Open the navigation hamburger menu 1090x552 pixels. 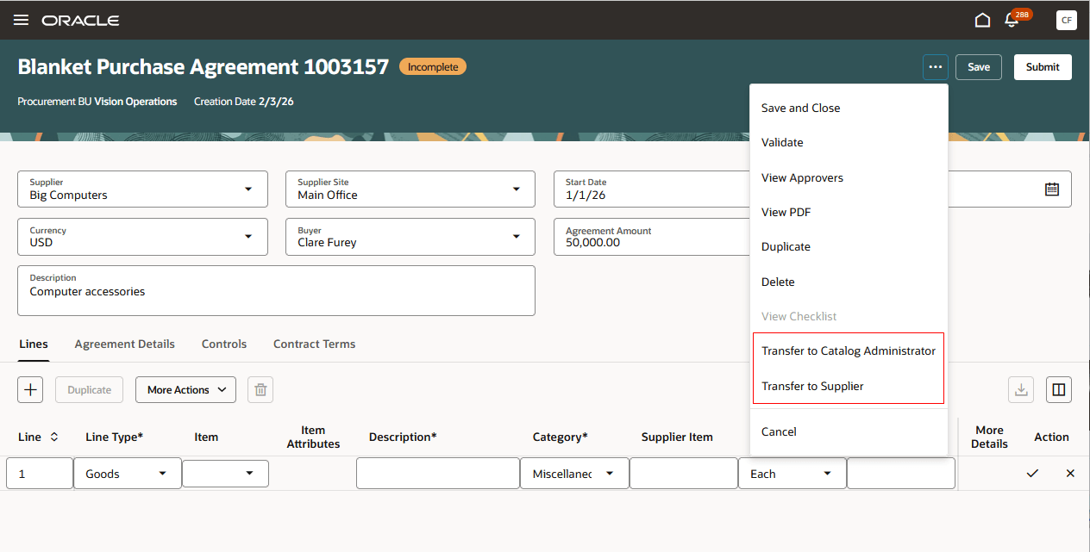click(x=21, y=20)
